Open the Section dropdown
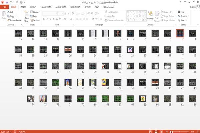 point(35,20)
